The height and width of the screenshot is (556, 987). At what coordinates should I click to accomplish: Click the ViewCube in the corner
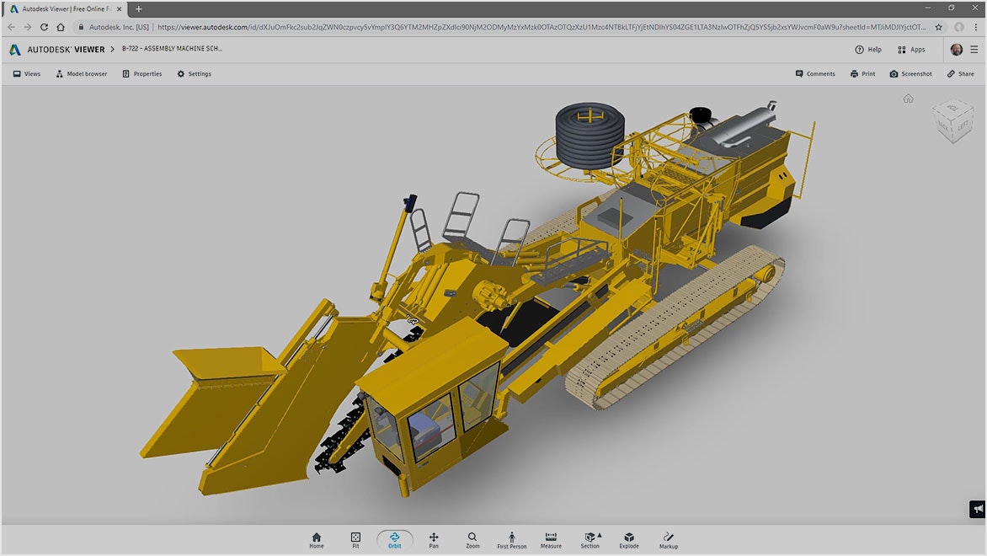pos(954,120)
